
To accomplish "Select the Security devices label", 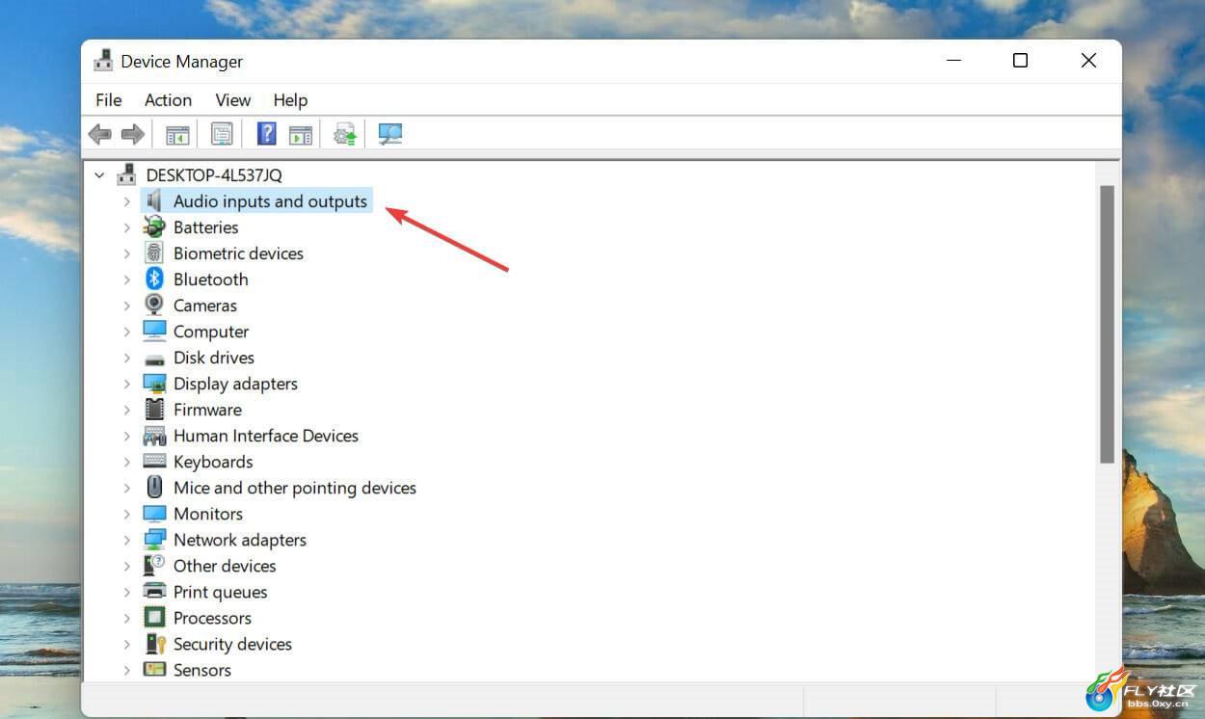I will (232, 644).
